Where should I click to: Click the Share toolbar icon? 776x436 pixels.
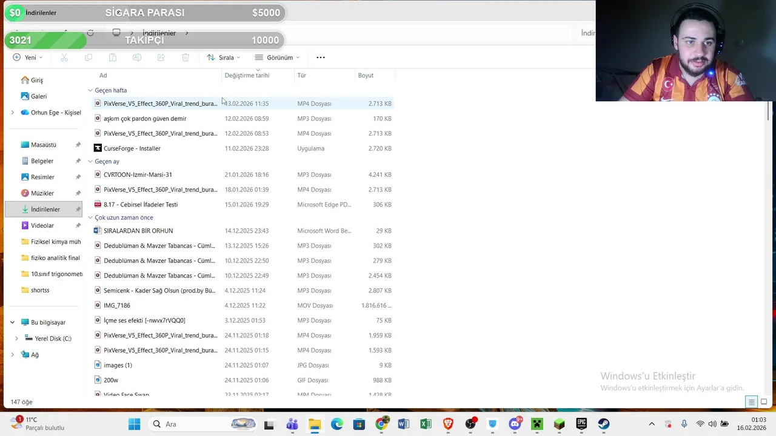point(161,58)
